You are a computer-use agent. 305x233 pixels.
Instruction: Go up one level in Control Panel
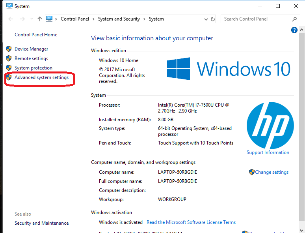pos(40,19)
